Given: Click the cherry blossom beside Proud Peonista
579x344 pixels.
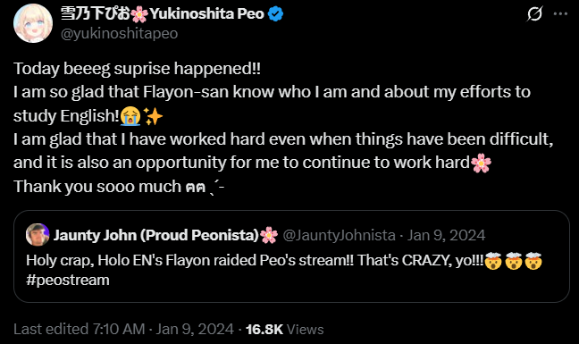Looking at the screenshot, I should [x=269, y=235].
